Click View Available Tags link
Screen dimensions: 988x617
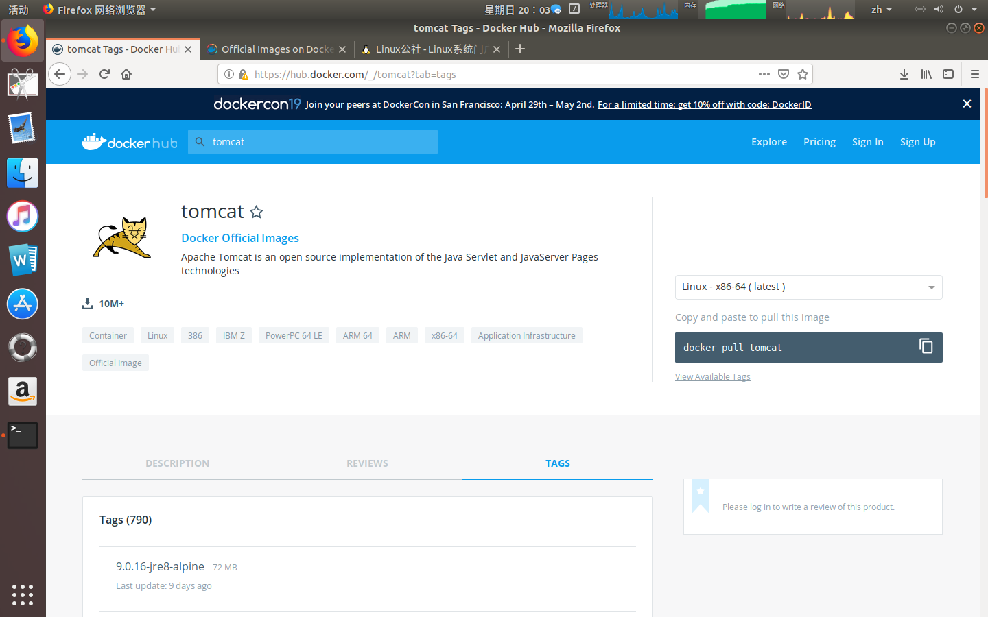(x=713, y=377)
